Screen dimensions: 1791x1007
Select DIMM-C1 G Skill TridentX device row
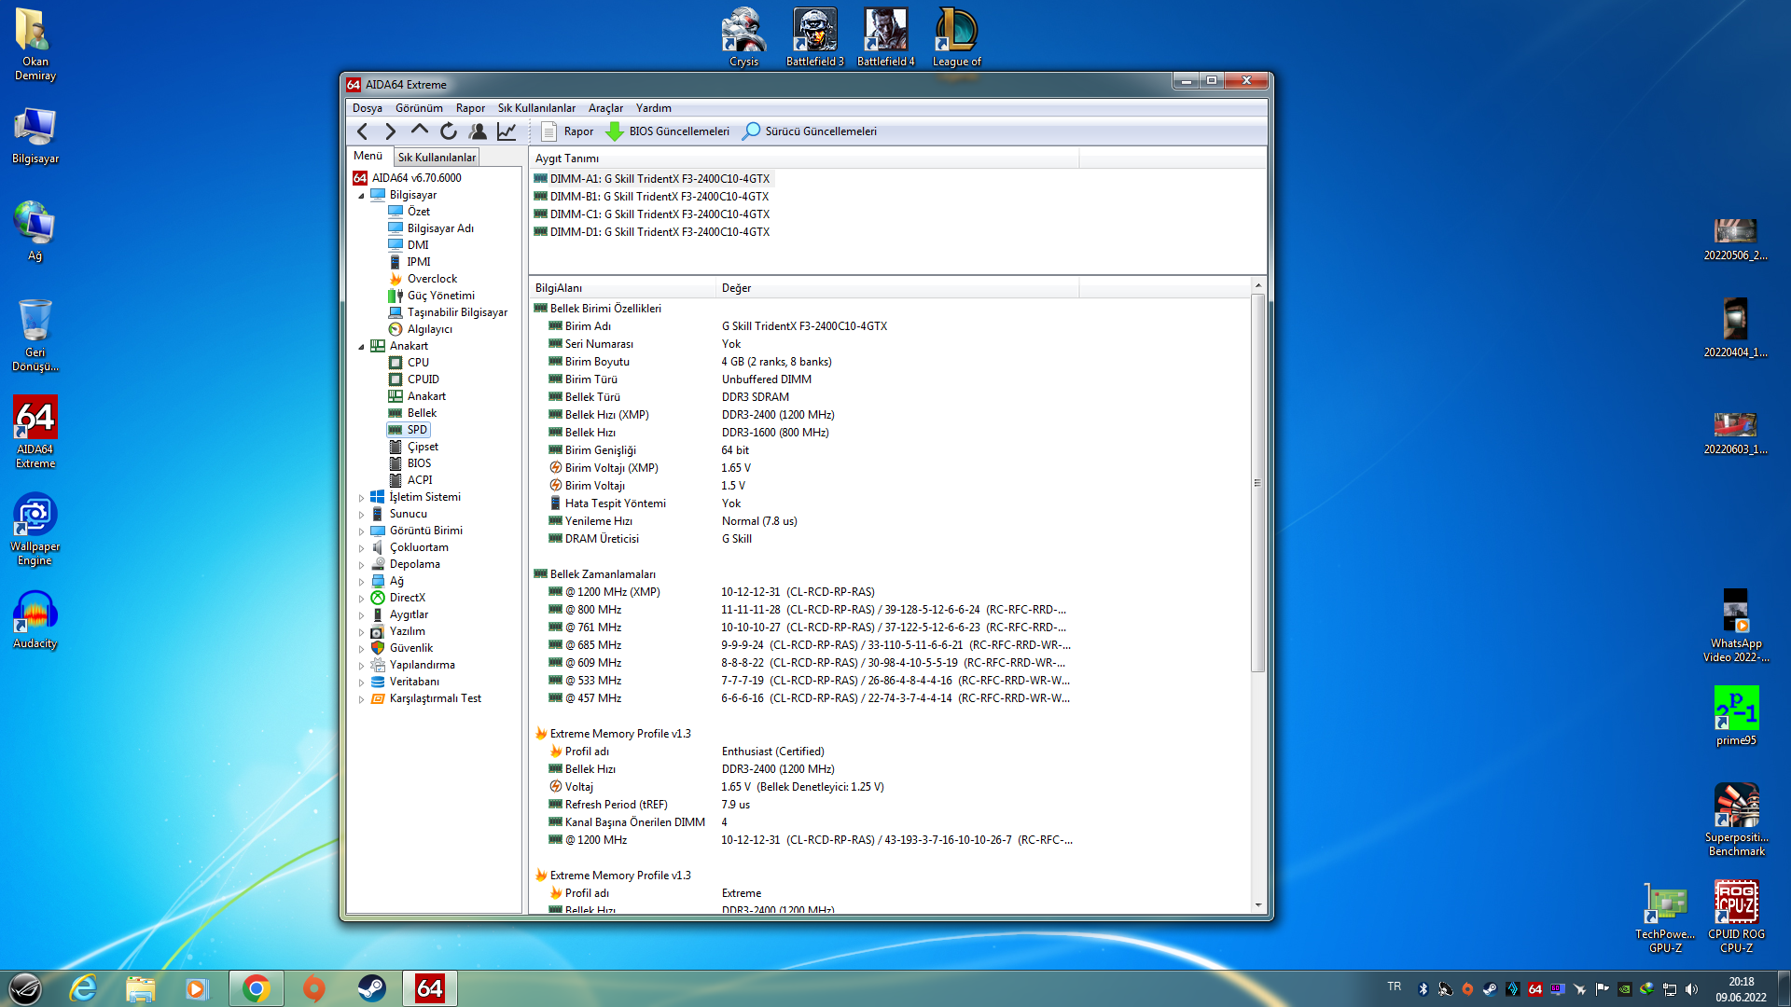click(x=659, y=214)
